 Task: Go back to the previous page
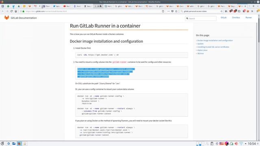coord(3,11)
